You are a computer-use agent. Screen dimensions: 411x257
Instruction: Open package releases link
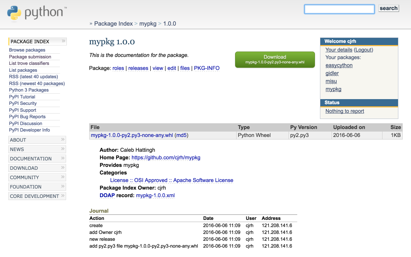(x=138, y=68)
